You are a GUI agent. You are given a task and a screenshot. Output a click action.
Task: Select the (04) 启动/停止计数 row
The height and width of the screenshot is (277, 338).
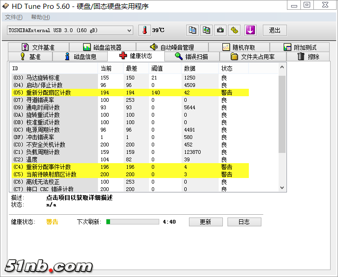(130, 85)
